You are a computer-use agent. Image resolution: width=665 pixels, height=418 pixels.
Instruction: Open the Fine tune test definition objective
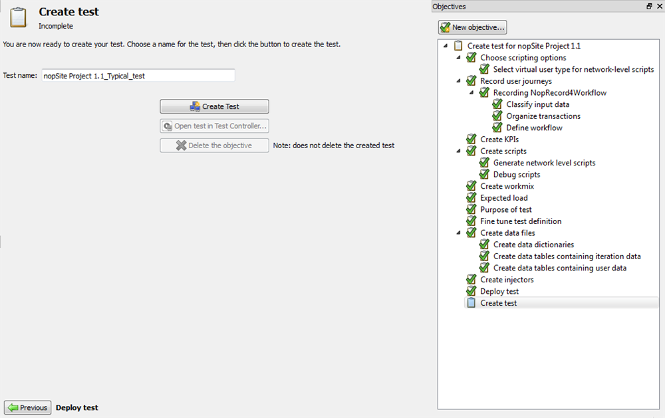pyautogui.click(x=521, y=221)
